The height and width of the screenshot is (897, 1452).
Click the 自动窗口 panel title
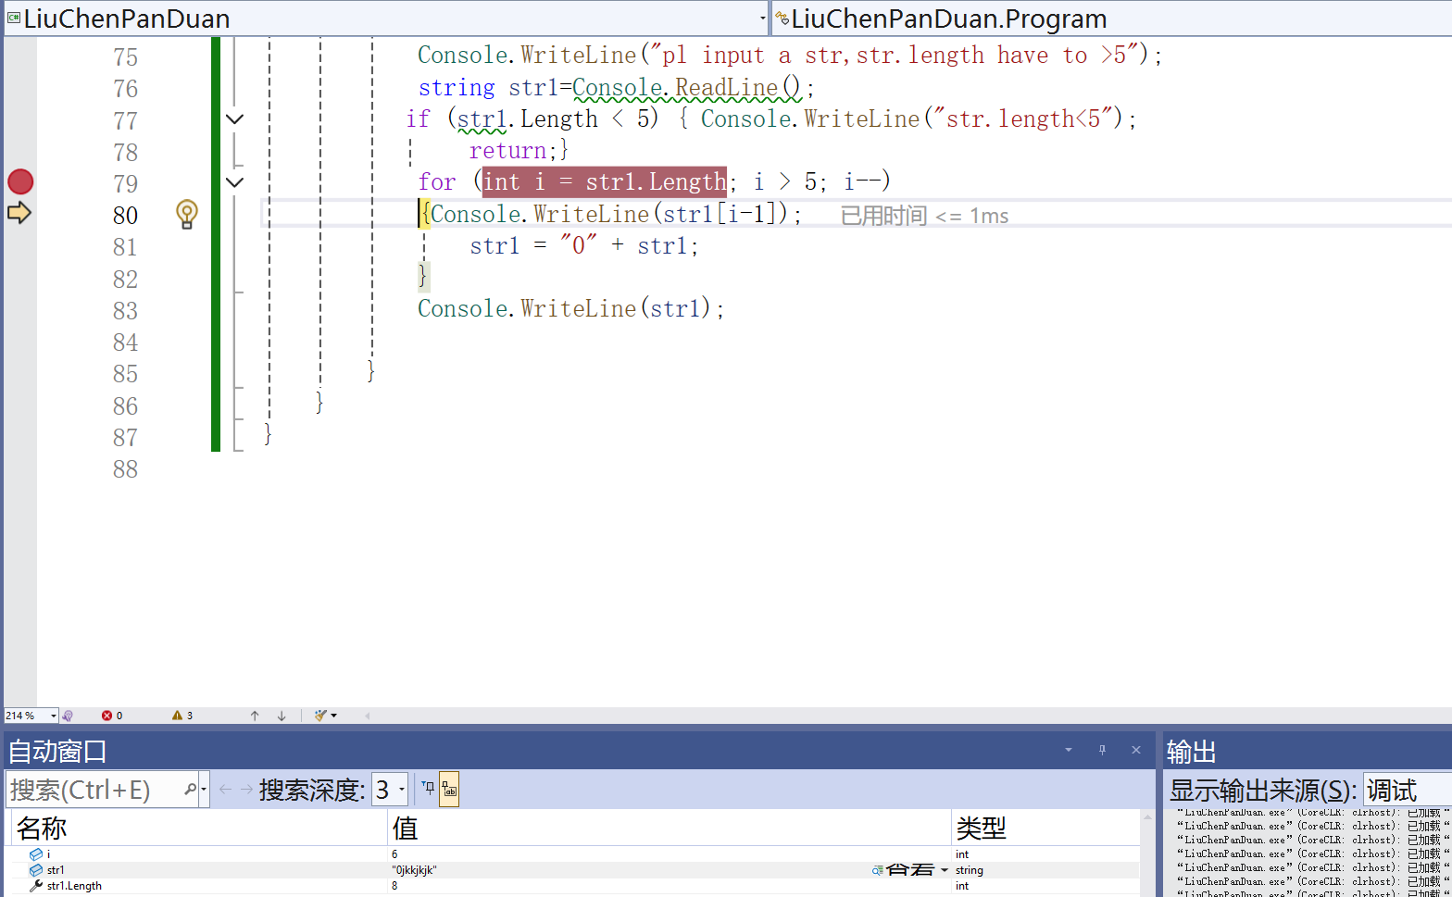(57, 751)
